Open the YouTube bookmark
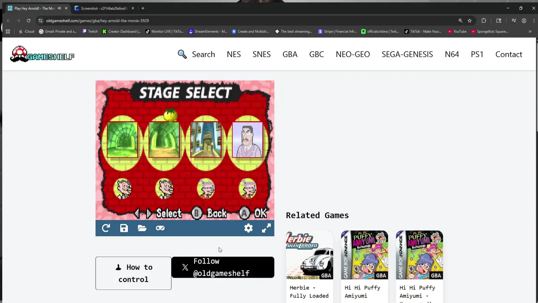 457,32
